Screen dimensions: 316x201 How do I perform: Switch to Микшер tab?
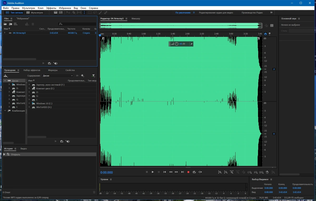(136, 19)
